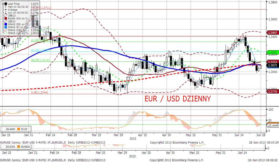279x162 pixels.
Task: Click the 25.4449 oscillator axis tag
Action: 273,125
